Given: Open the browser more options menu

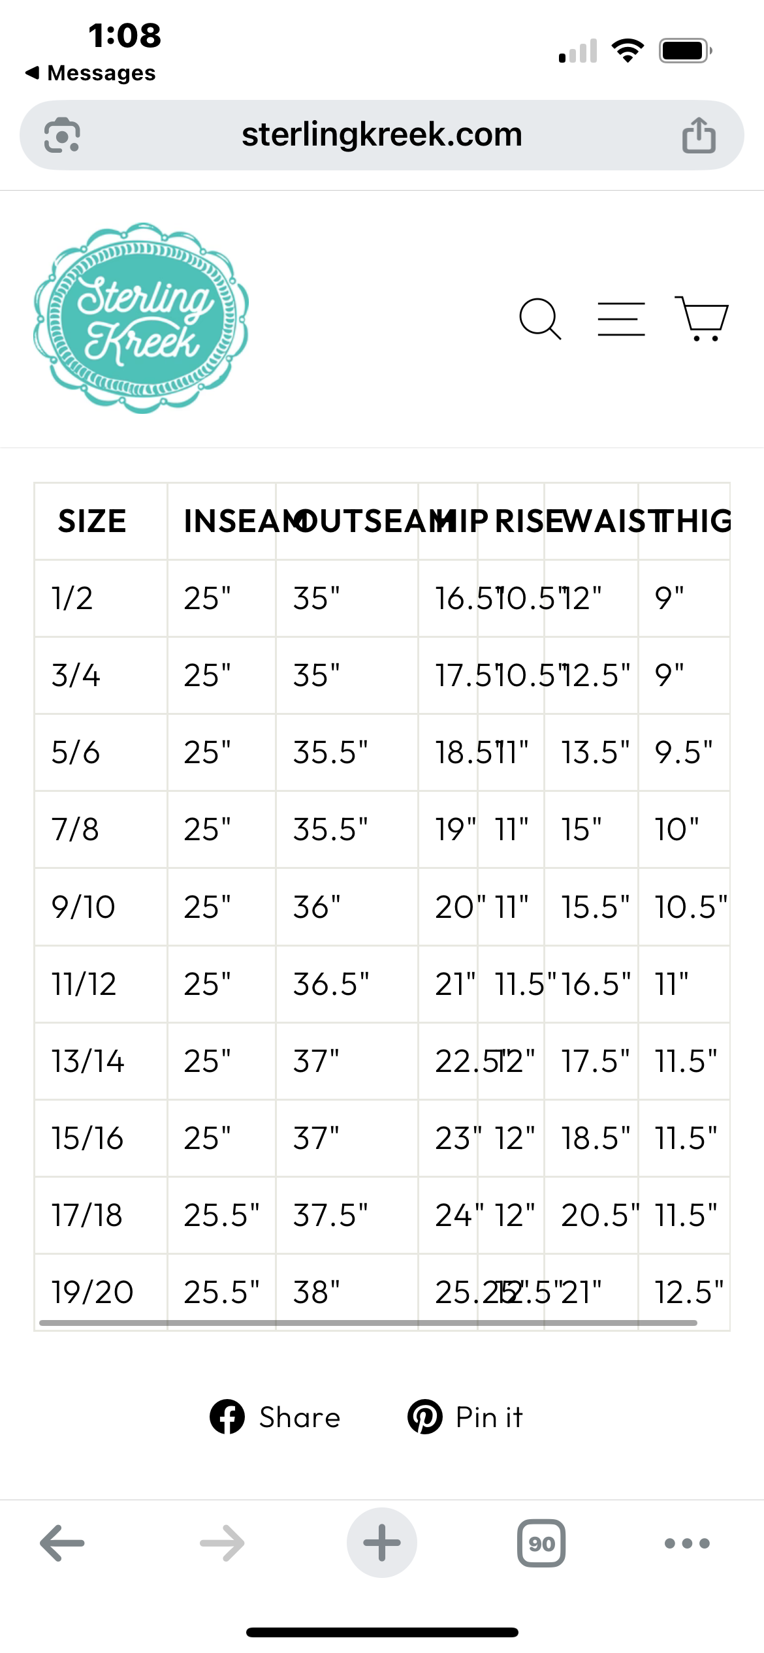Looking at the screenshot, I should 687,1543.
